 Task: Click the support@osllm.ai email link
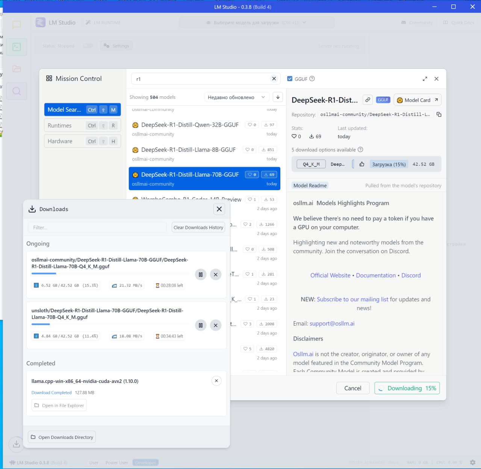click(x=332, y=323)
